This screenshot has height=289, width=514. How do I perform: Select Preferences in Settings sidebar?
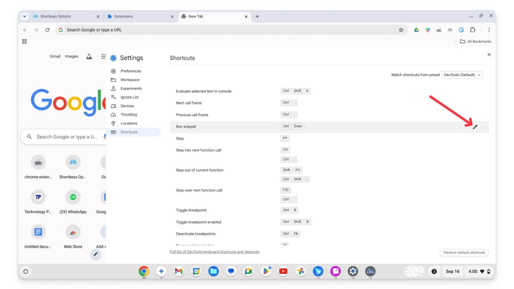point(131,71)
